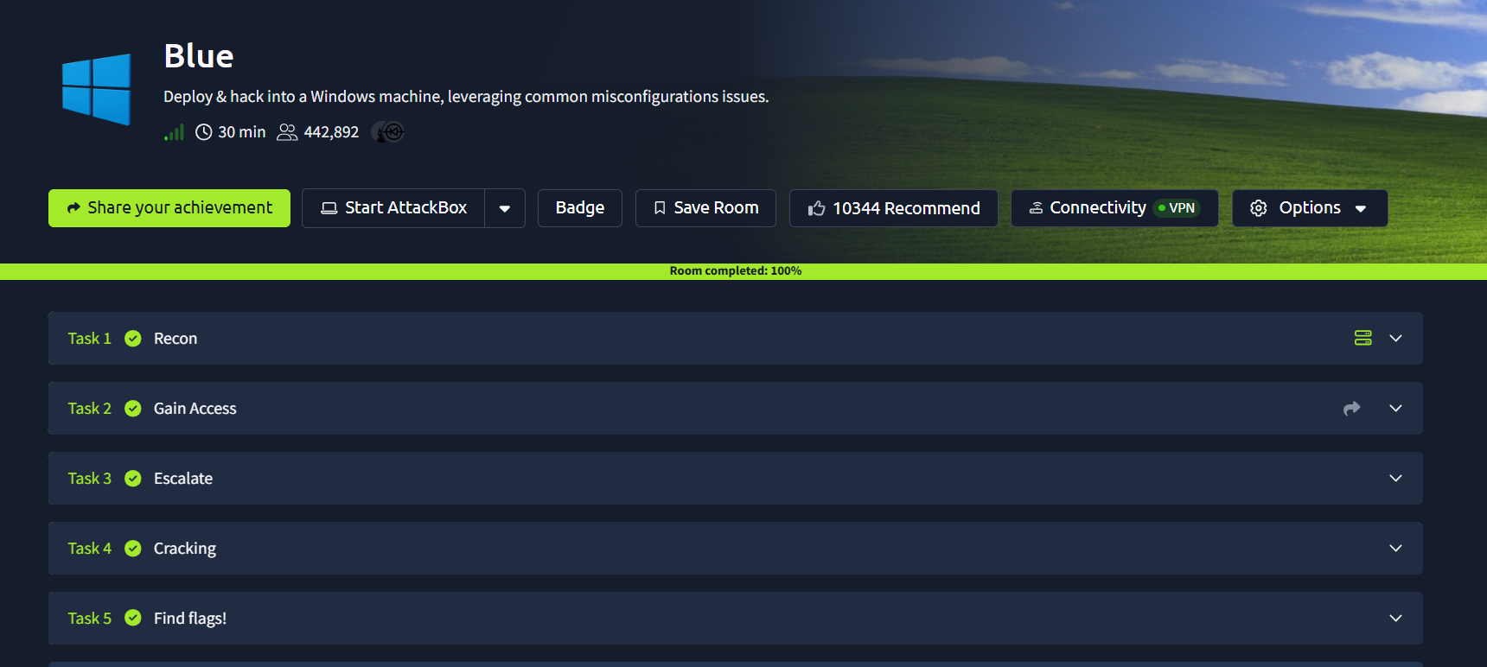The height and width of the screenshot is (667, 1487).
Task: Click the green check icon on Task 2
Action: click(133, 409)
